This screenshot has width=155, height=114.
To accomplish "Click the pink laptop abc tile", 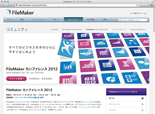I will (85, 44).
